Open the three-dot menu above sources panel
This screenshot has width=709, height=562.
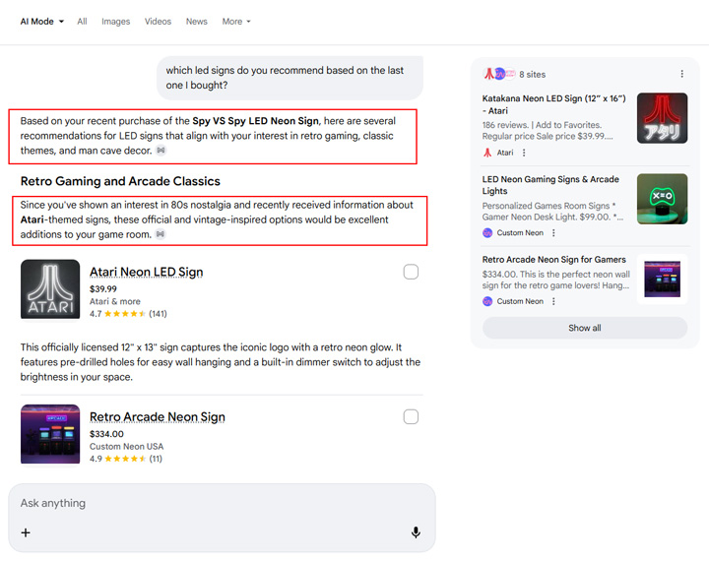point(681,74)
